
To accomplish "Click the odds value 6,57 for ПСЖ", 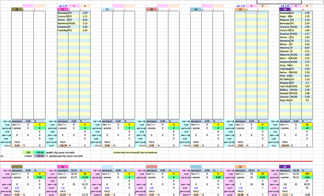I will (307, 76).
